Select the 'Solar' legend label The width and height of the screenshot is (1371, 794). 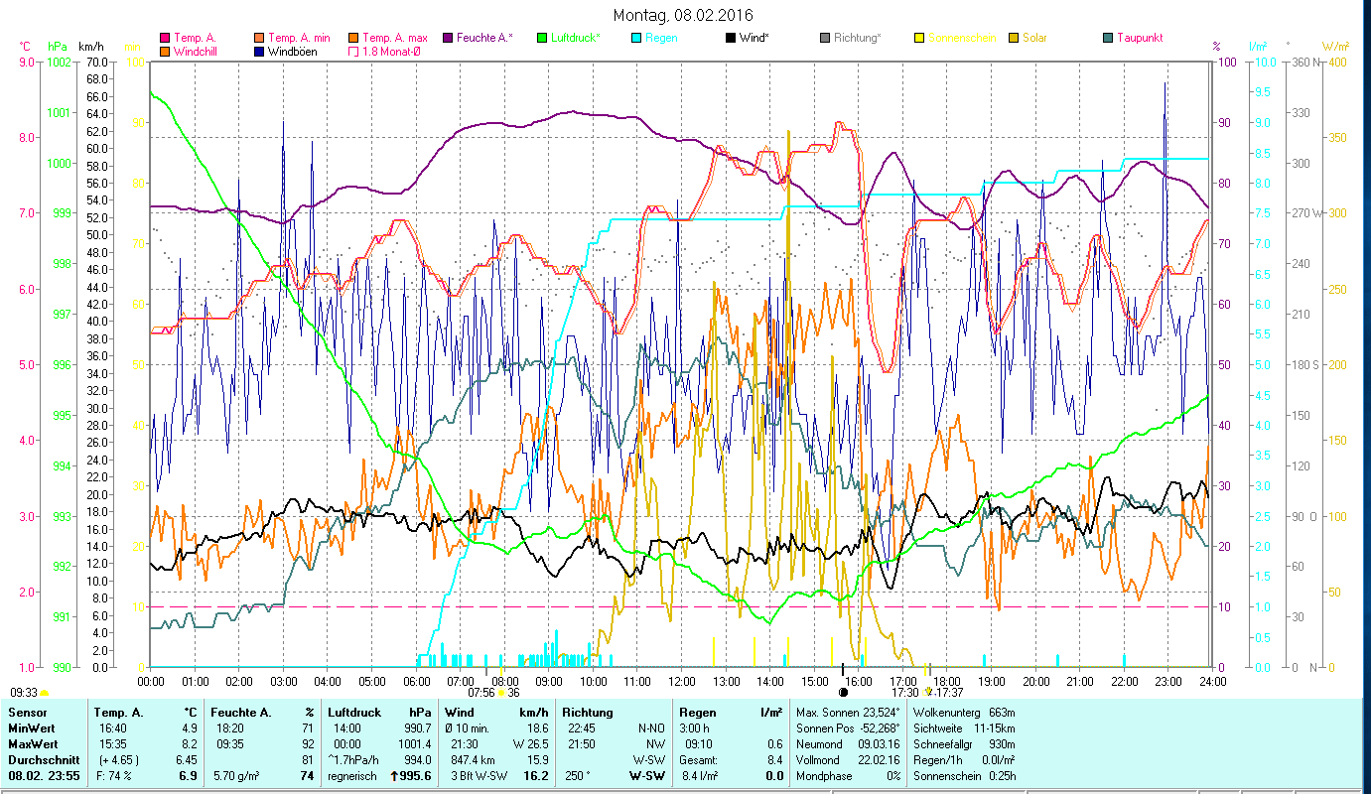click(x=1035, y=38)
